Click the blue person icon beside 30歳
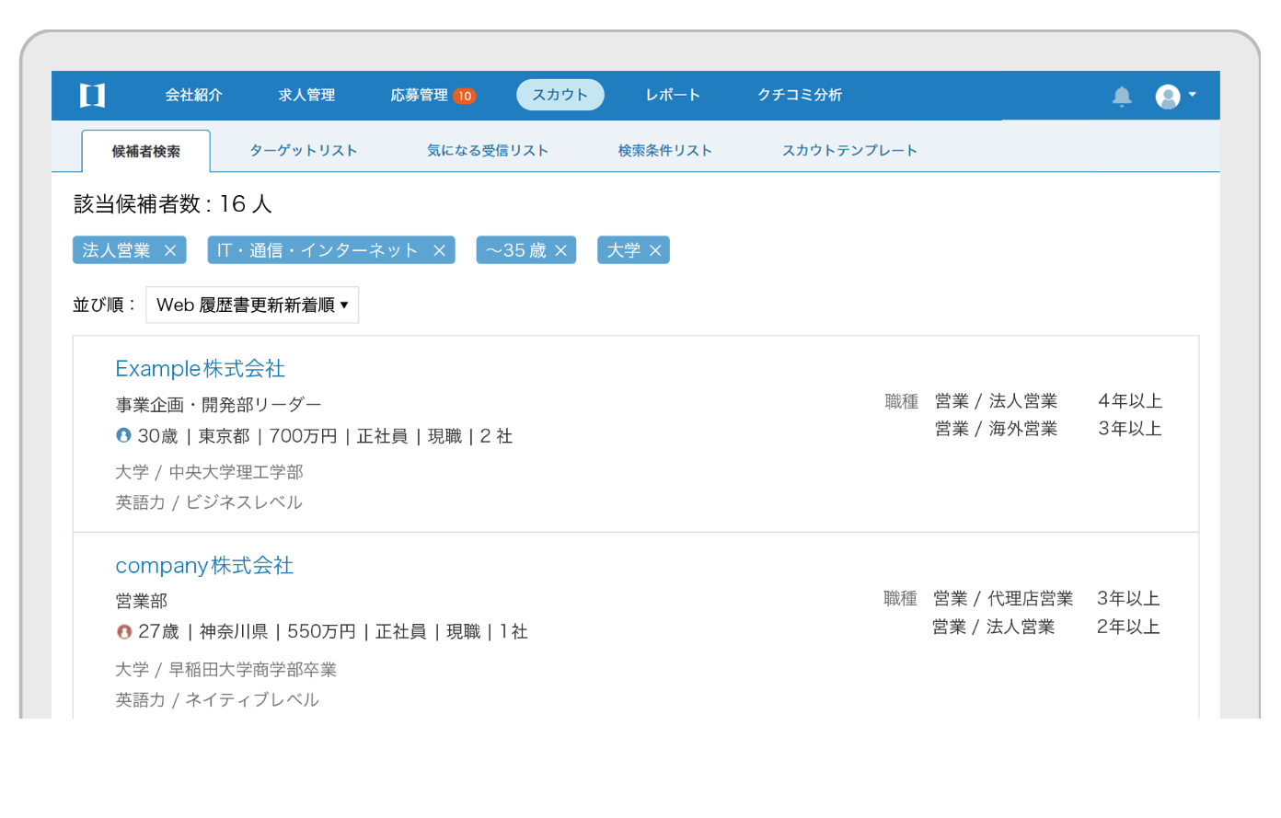This screenshot has width=1281, height=818. (123, 435)
